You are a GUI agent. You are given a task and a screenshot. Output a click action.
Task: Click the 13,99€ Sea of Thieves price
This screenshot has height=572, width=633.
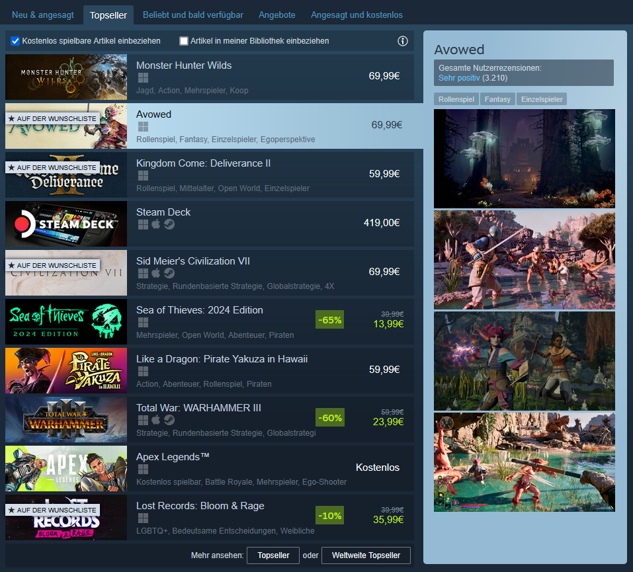pyautogui.click(x=388, y=324)
